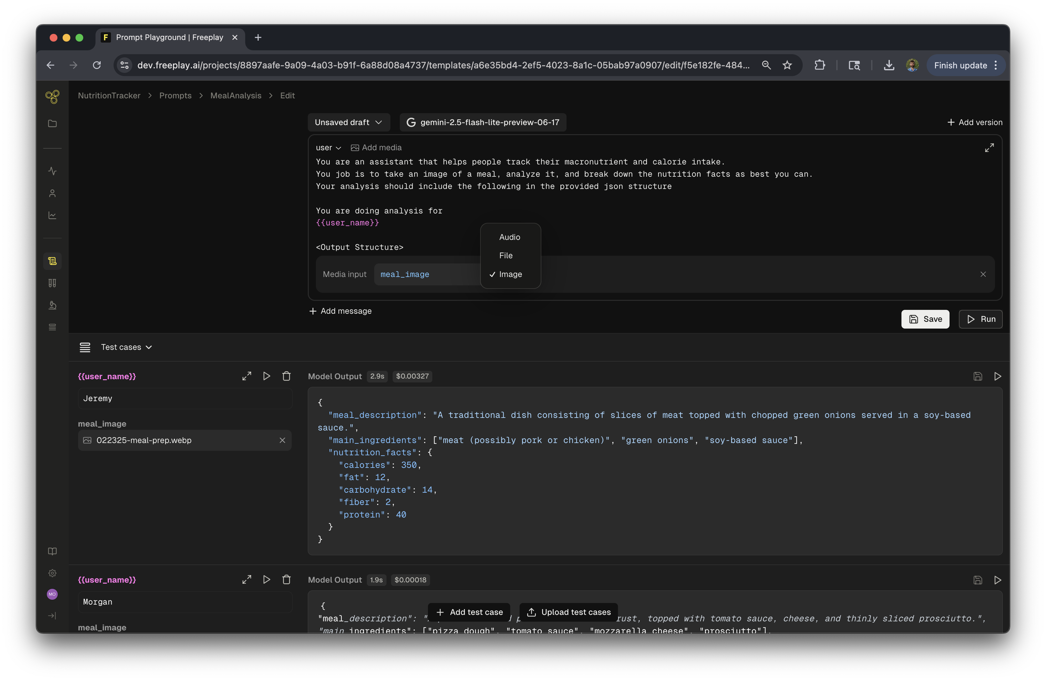
Task: Expand the Test cases dropdown
Action: click(x=126, y=347)
